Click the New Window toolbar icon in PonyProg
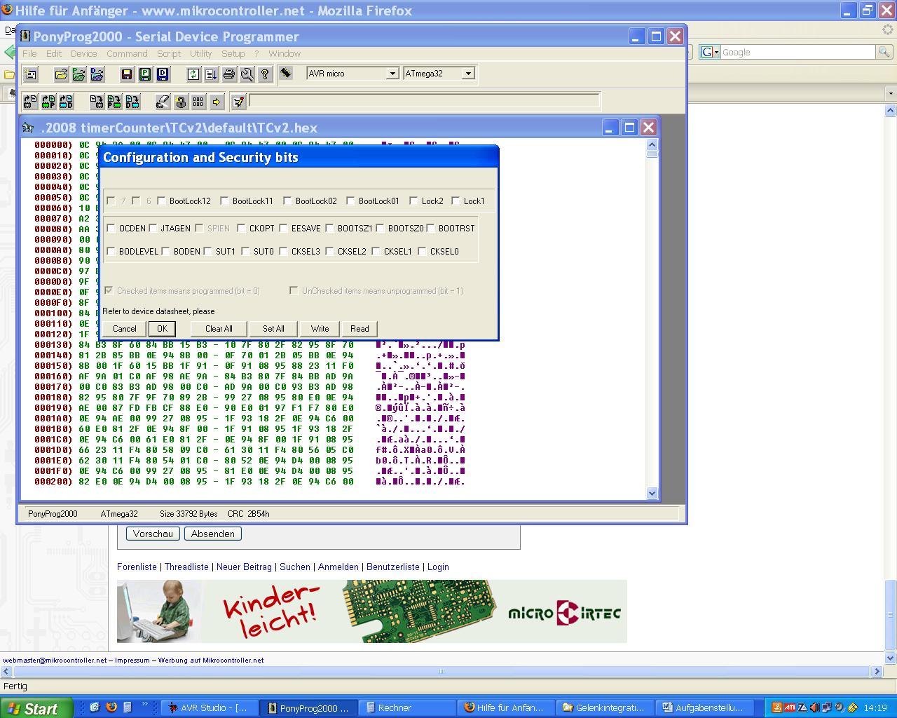The width and height of the screenshot is (897, 718). [30, 74]
